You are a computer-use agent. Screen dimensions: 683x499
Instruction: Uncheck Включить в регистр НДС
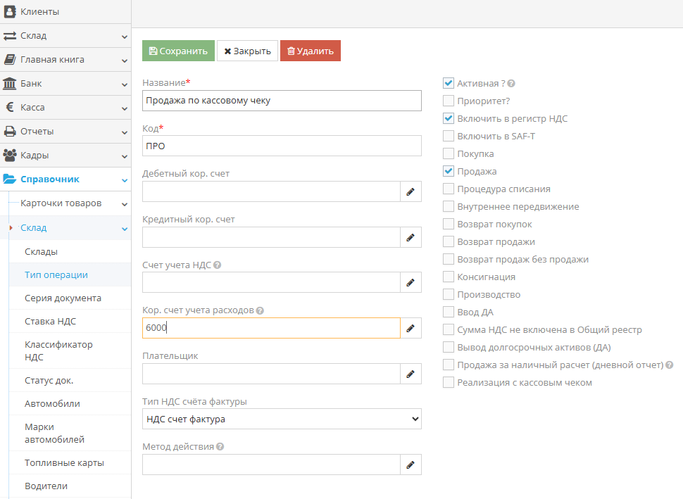coord(449,118)
